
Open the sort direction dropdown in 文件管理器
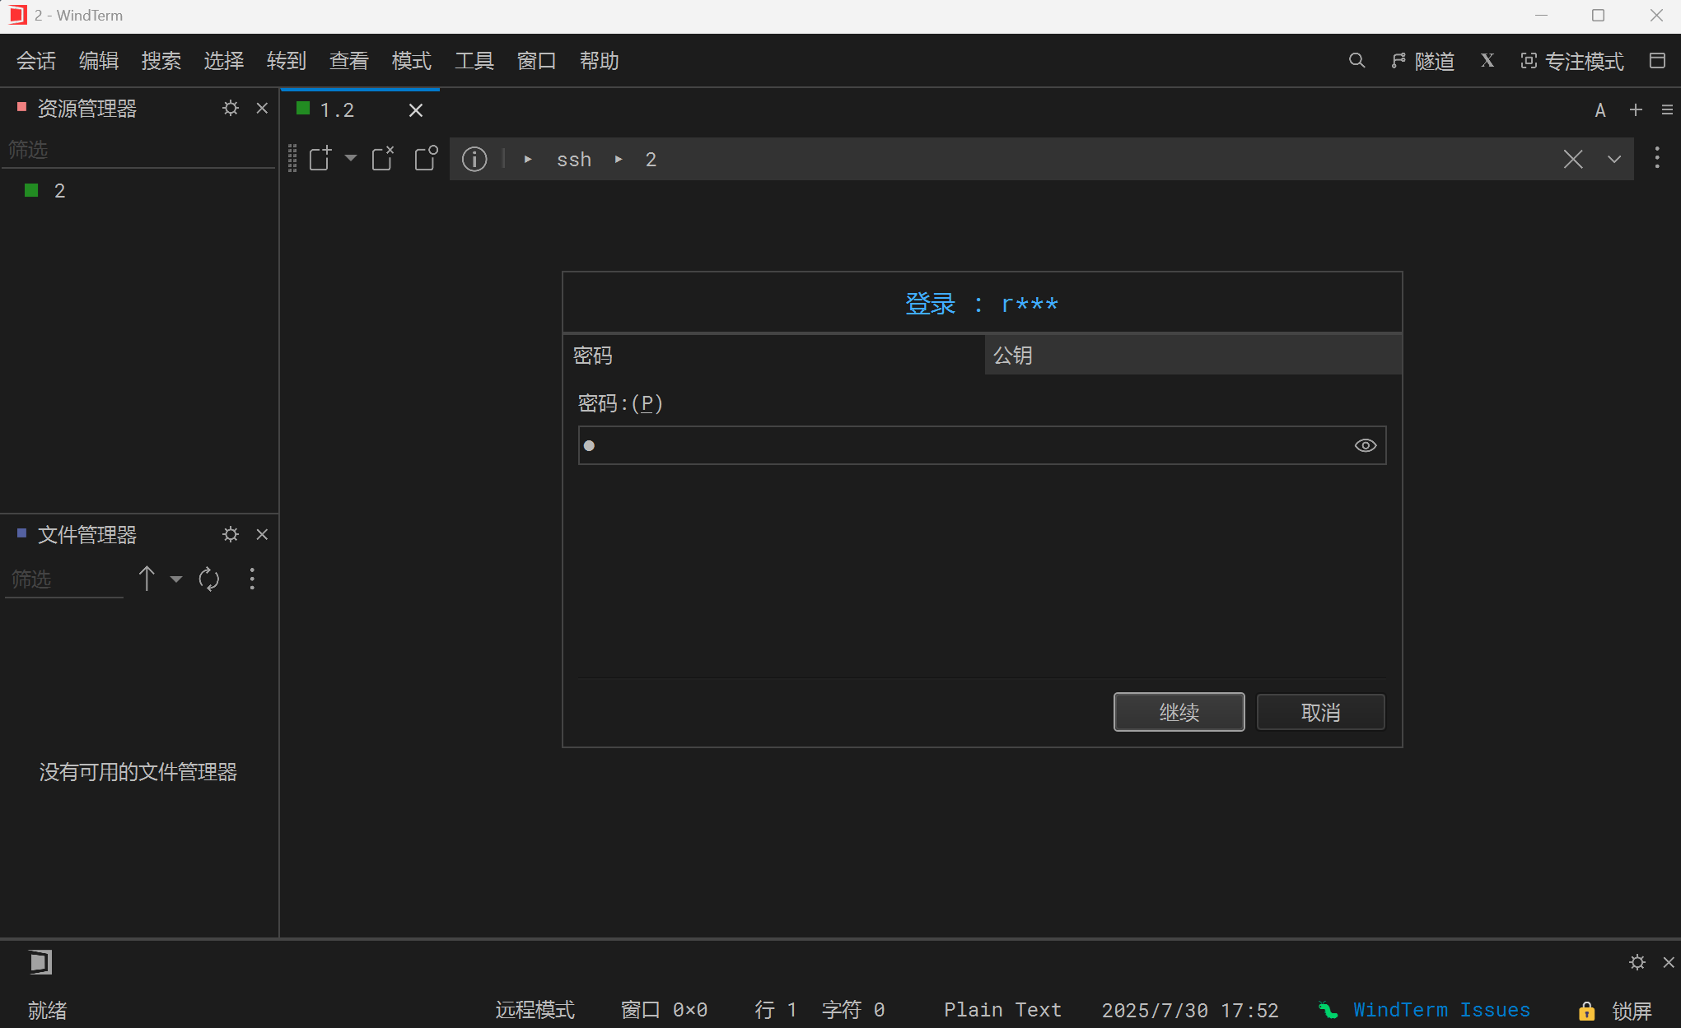coord(175,579)
